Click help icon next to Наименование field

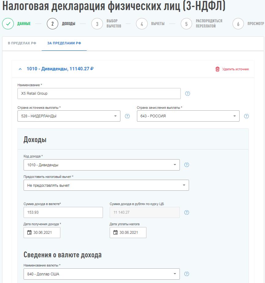(x=188, y=94)
